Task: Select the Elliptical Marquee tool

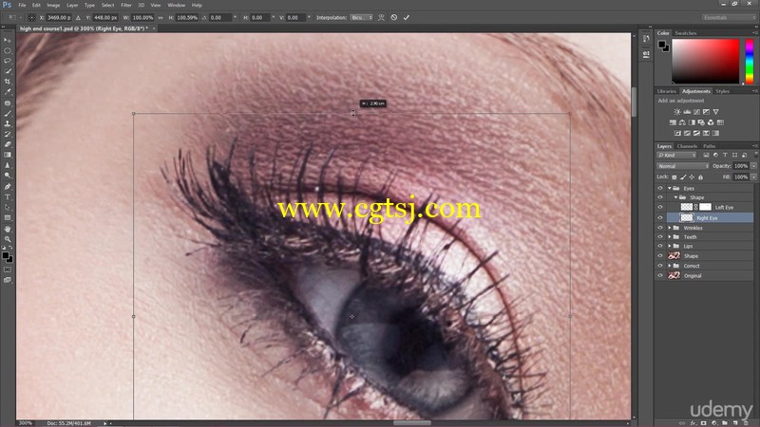Action: click(x=8, y=50)
